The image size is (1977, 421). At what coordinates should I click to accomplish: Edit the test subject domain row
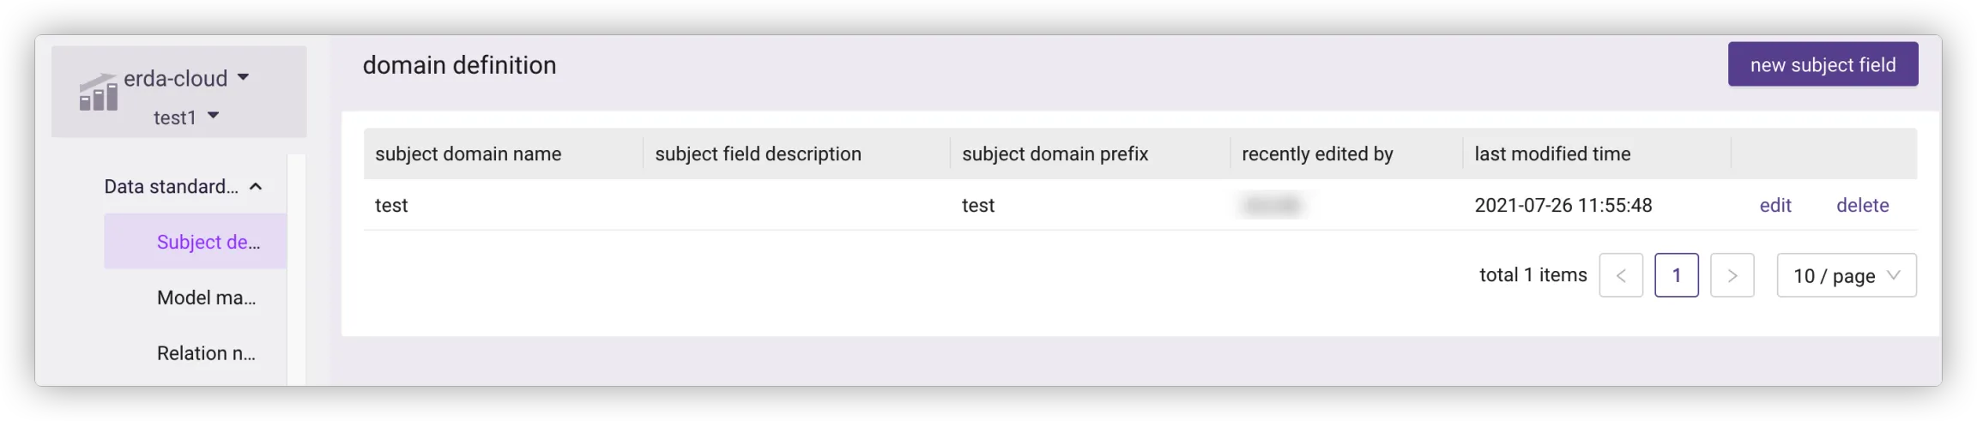(x=1774, y=206)
